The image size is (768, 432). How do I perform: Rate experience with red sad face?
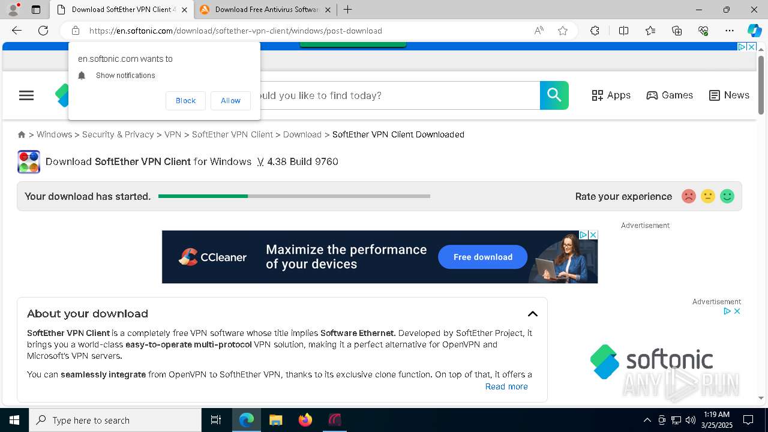[x=689, y=196]
